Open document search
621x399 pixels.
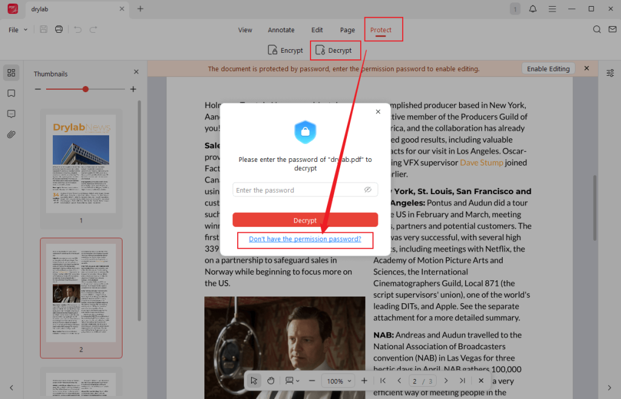tap(597, 29)
